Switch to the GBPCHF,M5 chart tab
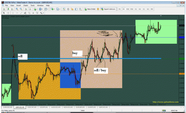 point(103,107)
